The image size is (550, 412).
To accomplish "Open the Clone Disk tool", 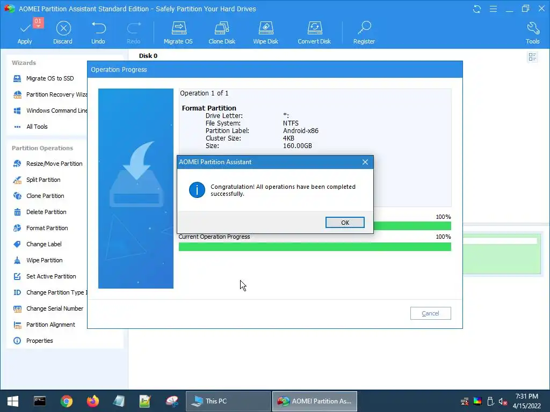I will (222, 33).
